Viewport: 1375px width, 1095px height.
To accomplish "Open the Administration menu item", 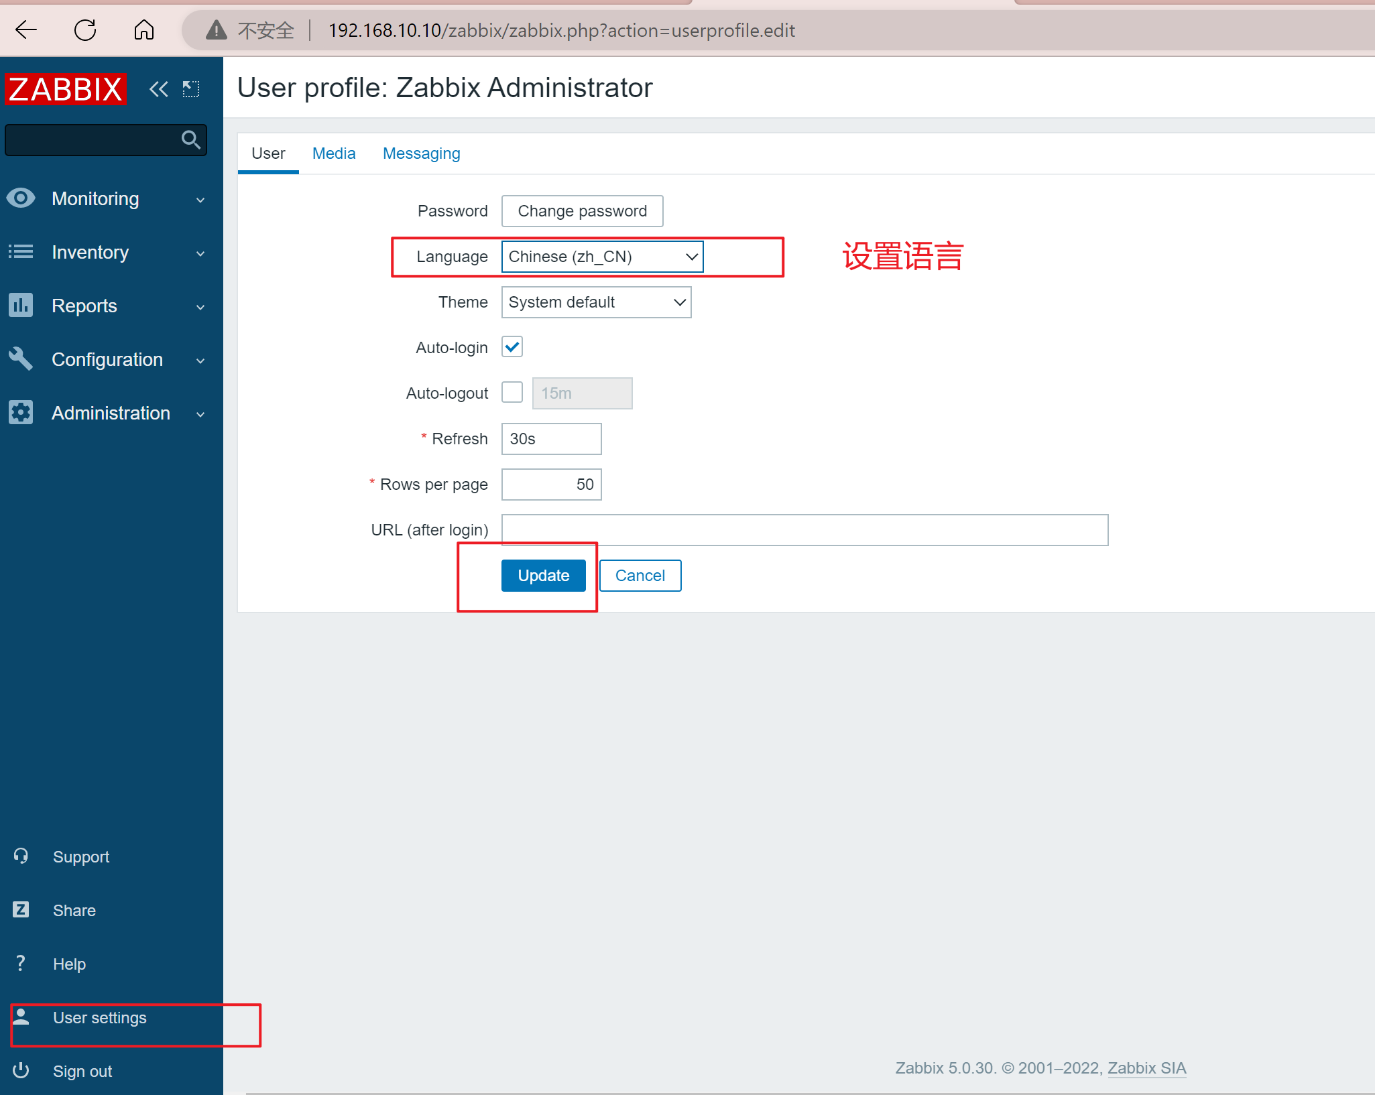I will pos(111,413).
